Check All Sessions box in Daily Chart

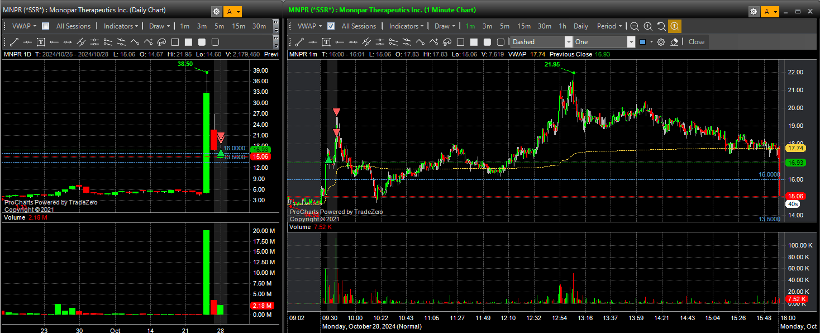tap(45, 26)
